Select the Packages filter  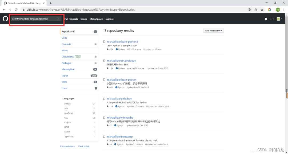coord(79,63)
